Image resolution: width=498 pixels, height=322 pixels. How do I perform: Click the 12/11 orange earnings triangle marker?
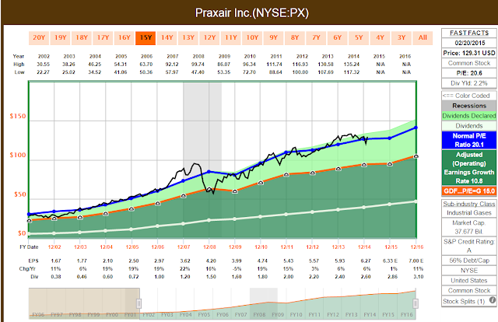(x=286, y=174)
